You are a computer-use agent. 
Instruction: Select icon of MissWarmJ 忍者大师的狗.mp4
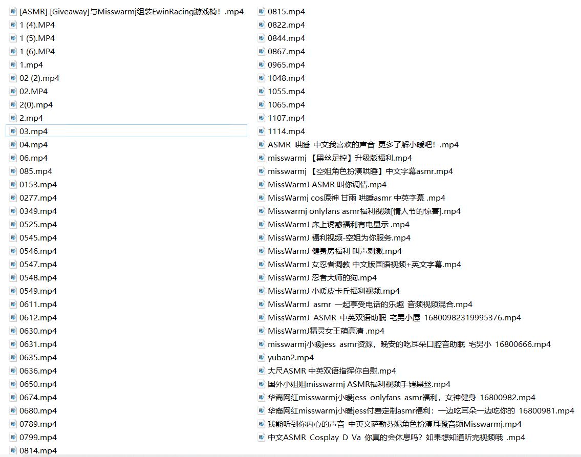261,278
